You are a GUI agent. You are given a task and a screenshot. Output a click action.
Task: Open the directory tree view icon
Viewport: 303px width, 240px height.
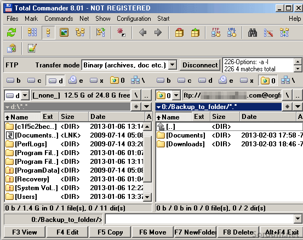pos(80,32)
